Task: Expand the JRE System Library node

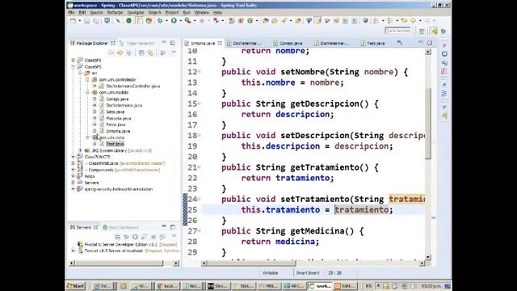Action: 80,150
